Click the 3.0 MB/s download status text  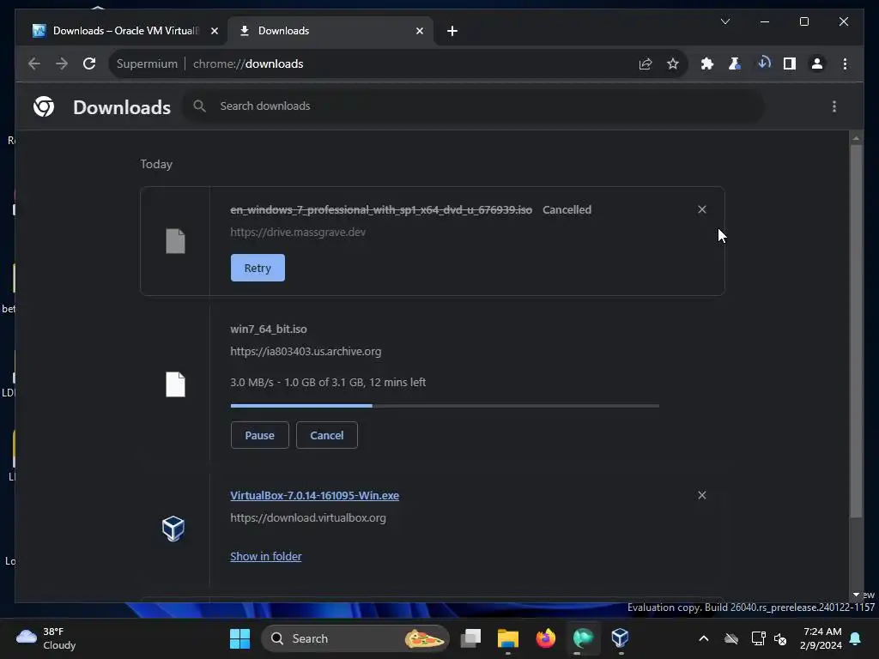tap(328, 382)
